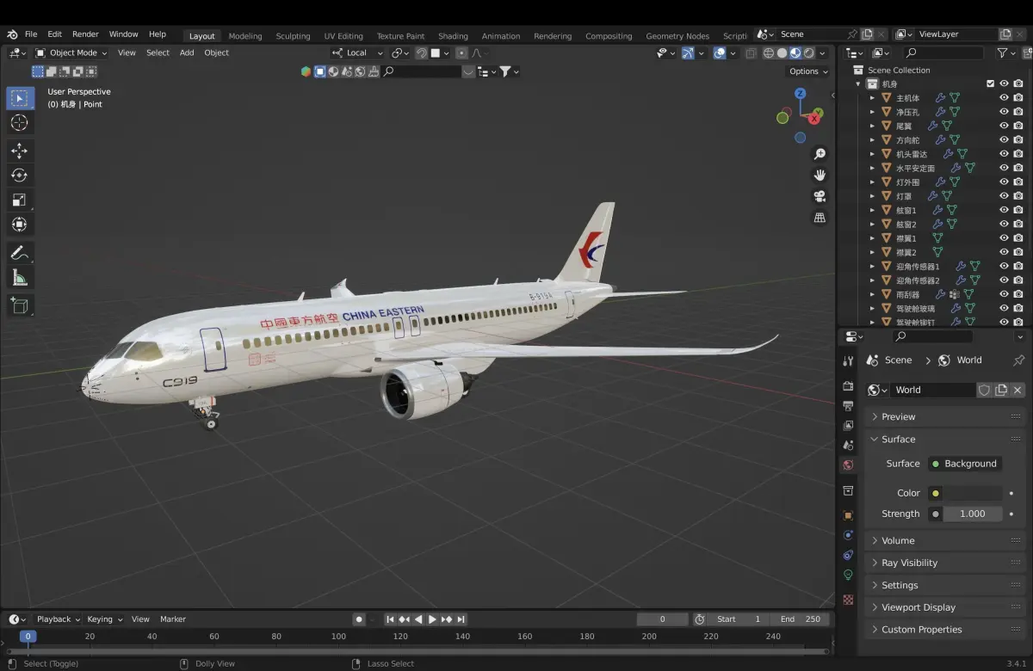Viewport: 1033px width, 671px height.
Task: Open the Local transform orientation dropdown
Action: pyautogui.click(x=357, y=52)
